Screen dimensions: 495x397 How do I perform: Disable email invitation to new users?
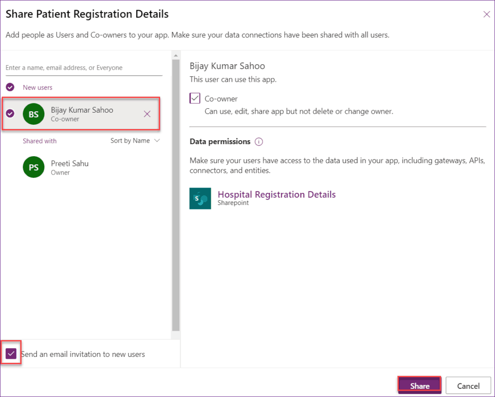[x=11, y=353]
